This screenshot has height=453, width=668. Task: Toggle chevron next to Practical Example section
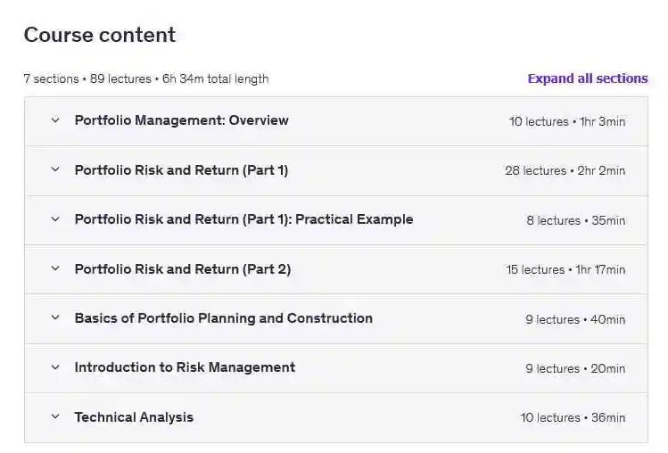(x=55, y=219)
